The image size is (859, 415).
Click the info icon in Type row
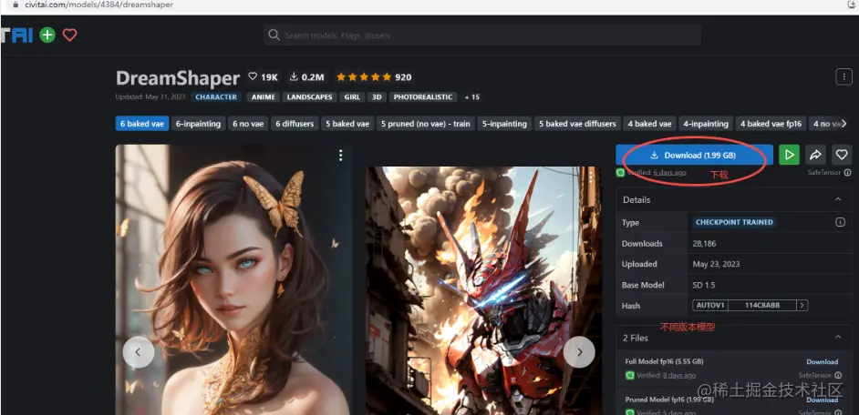click(840, 222)
